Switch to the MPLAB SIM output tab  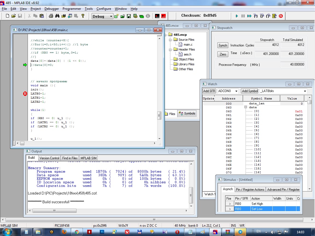click(88, 158)
